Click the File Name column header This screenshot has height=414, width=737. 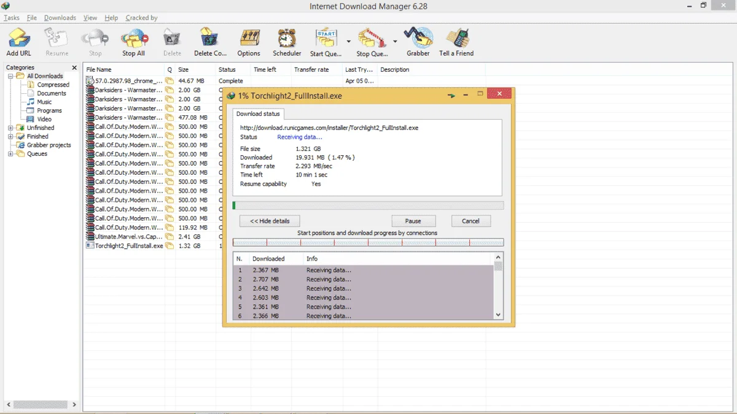tap(124, 69)
